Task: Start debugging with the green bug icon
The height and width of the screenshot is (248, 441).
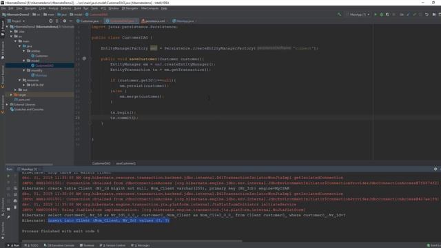Action: 382,14
